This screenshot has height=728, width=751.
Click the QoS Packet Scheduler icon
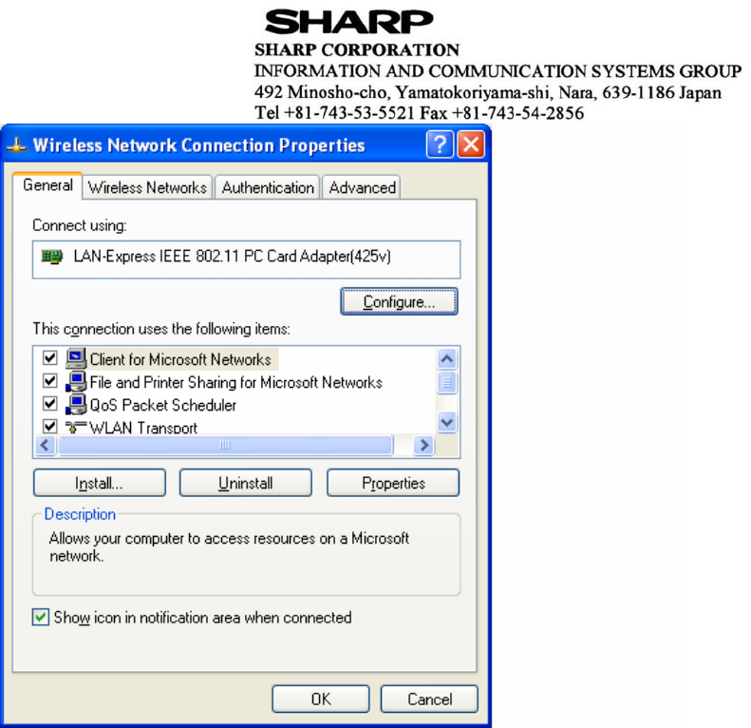(x=76, y=405)
